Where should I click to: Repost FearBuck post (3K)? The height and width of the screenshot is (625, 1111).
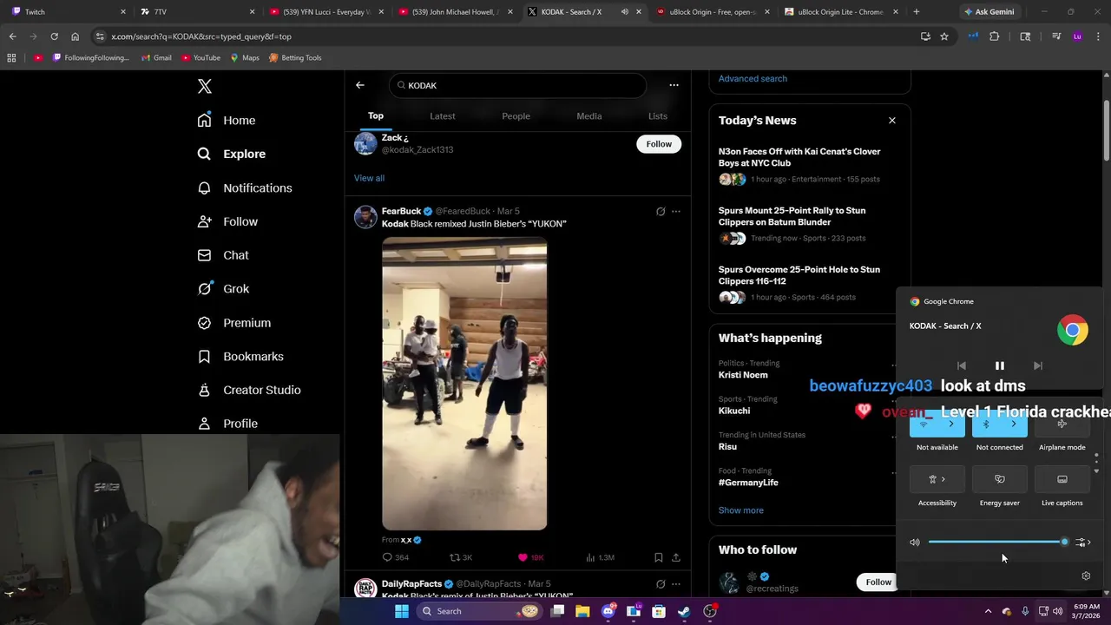[461, 557]
